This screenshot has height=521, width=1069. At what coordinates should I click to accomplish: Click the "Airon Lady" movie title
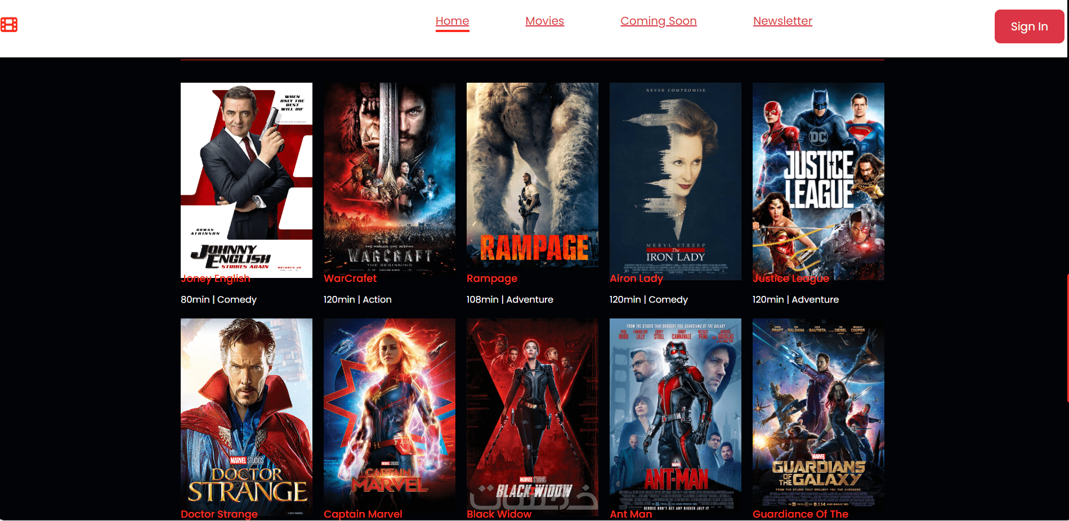[x=636, y=279]
